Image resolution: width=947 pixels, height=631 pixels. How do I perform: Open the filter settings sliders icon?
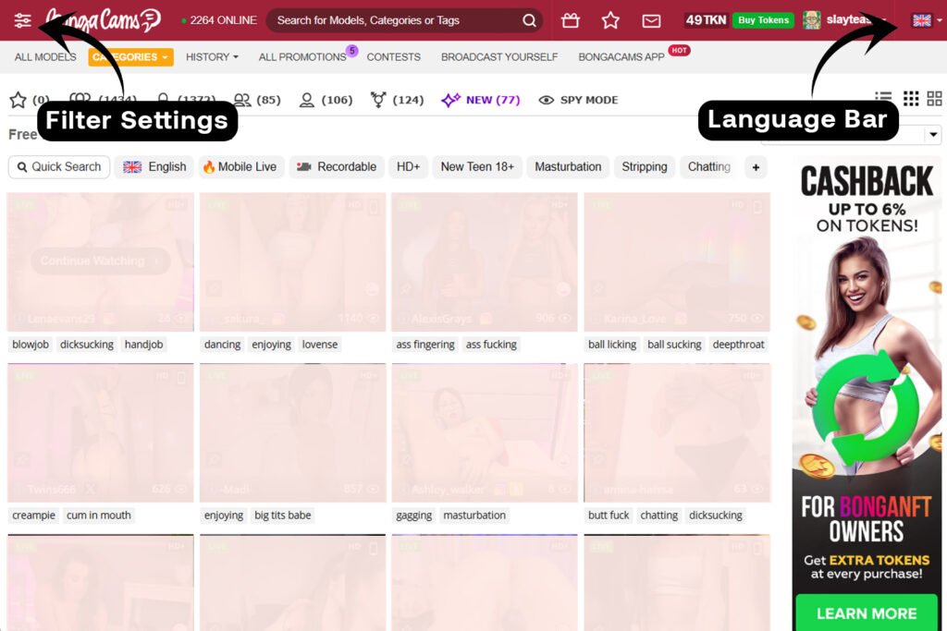tap(22, 20)
